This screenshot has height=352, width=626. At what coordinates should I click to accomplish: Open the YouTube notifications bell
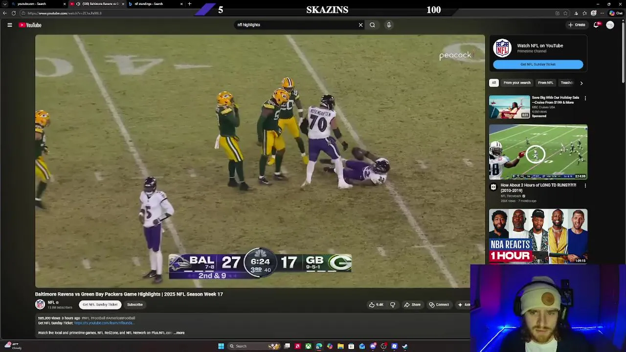point(596,25)
